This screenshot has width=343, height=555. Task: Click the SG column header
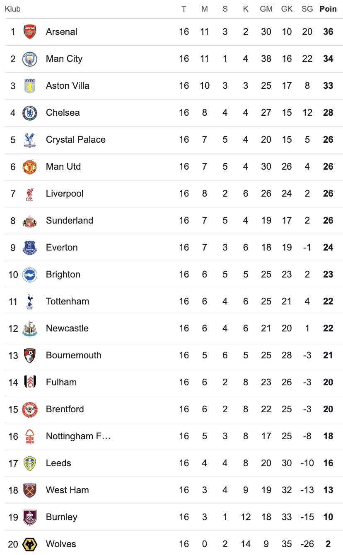pos(307,9)
